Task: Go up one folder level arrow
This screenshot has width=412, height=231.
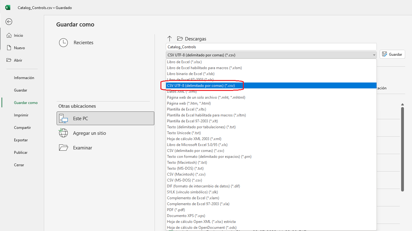Action: [x=169, y=39]
